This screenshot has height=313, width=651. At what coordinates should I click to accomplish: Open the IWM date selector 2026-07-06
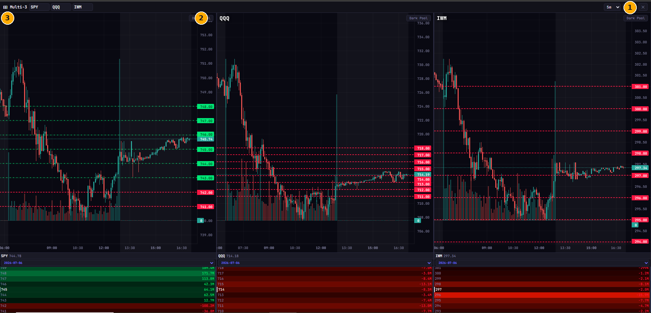tap(542, 263)
